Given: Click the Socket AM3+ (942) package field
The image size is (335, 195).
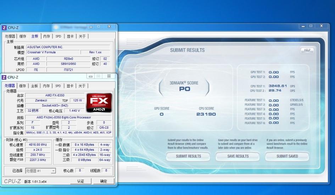Looking at the screenshot, I should [x=55, y=106].
